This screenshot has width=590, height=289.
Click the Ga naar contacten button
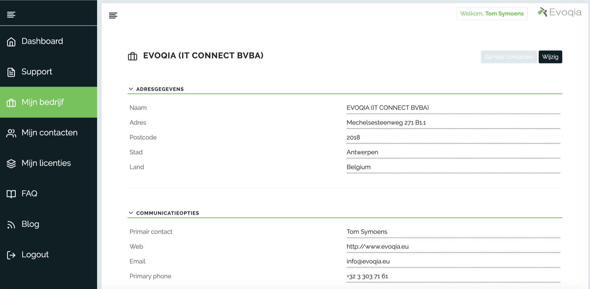(x=509, y=57)
